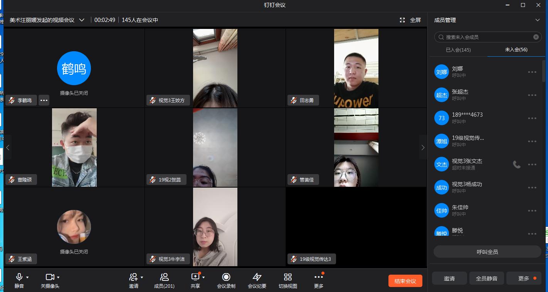Image resolution: width=548 pixels, height=292 pixels.
Task: Open 更多 icon in bottom toolbar
Action: (x=318, y=277)
